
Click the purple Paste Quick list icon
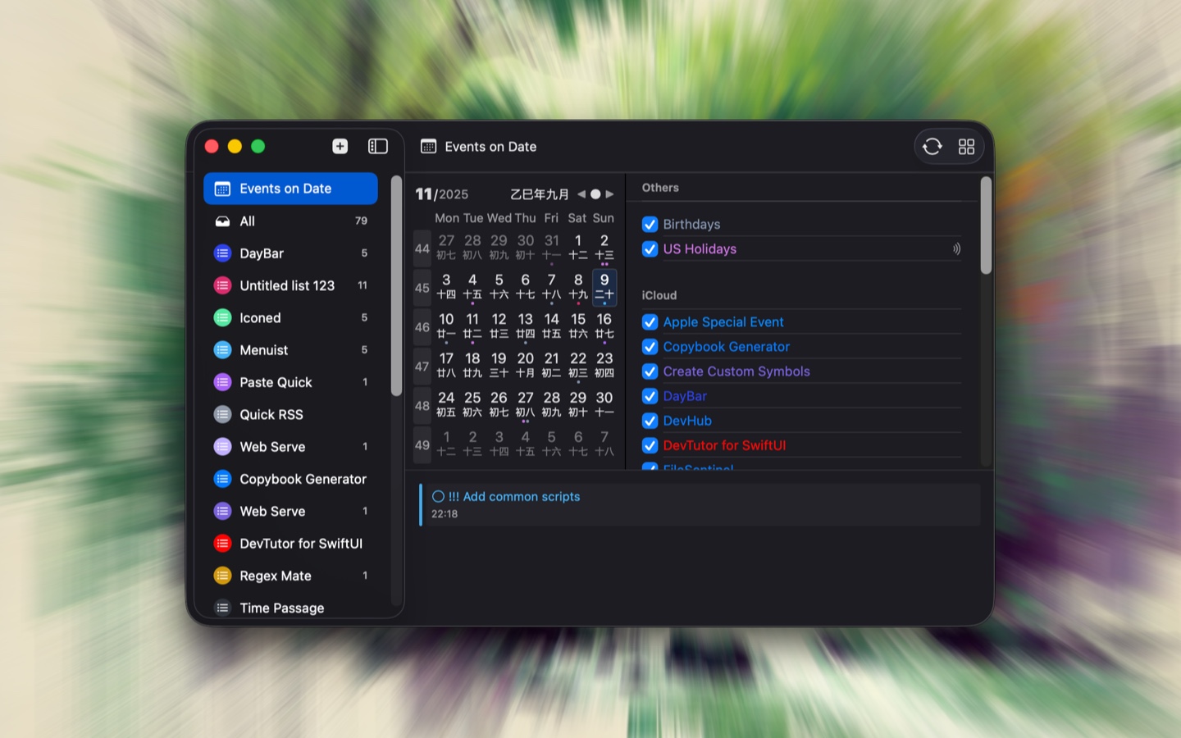(222, 382)
